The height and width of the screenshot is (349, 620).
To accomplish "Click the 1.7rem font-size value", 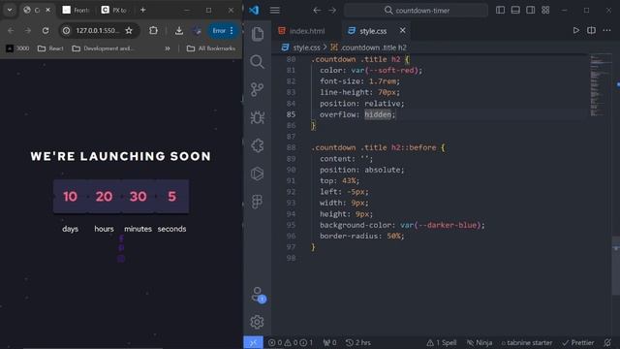I will coord(382,81).
